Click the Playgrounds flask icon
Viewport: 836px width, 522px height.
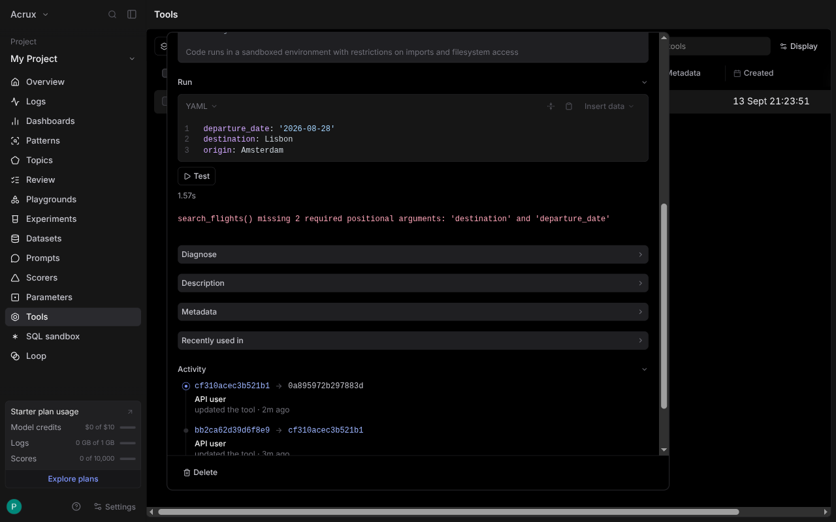point(15,200)
